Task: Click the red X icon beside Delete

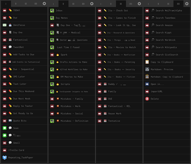Action: (x=147, y=99)
